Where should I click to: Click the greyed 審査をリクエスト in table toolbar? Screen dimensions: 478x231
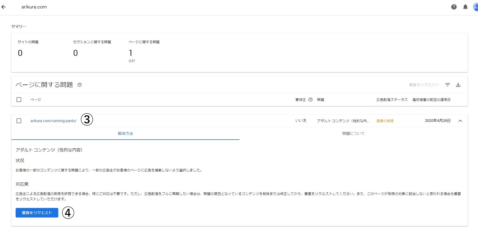424,85
